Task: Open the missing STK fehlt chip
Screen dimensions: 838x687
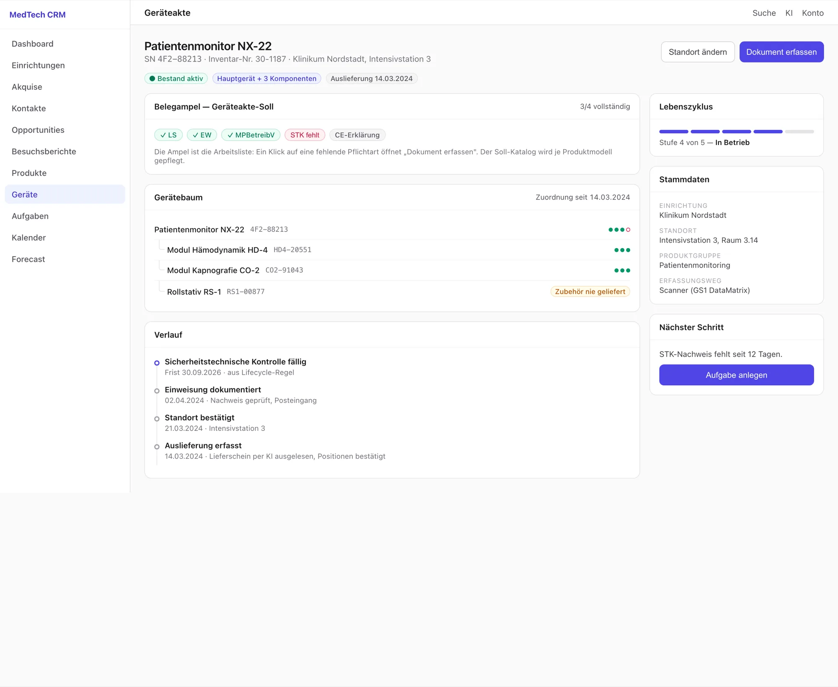Action: 305,135
